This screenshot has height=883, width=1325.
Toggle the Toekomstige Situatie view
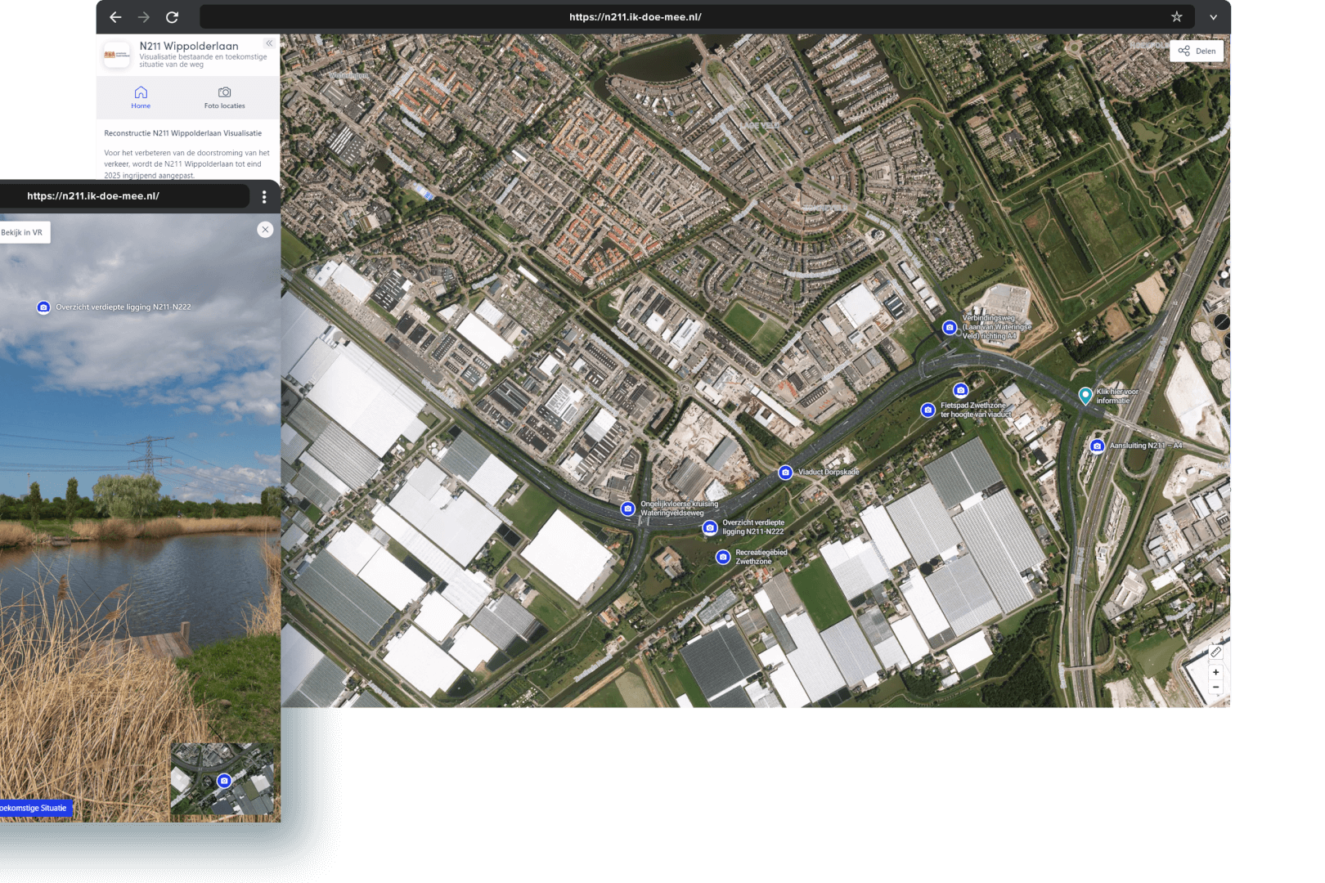[34, 808]
